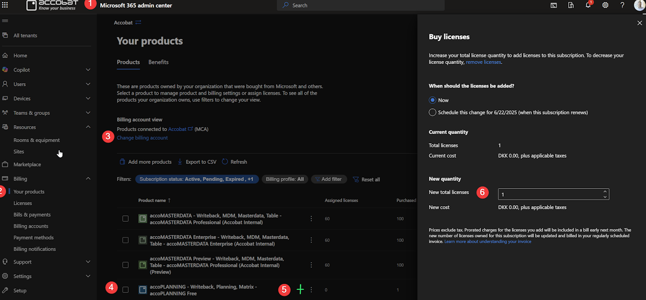This screenshot has height=300, width=646.
Task: Click the Change billing account link
Action: 142,138
